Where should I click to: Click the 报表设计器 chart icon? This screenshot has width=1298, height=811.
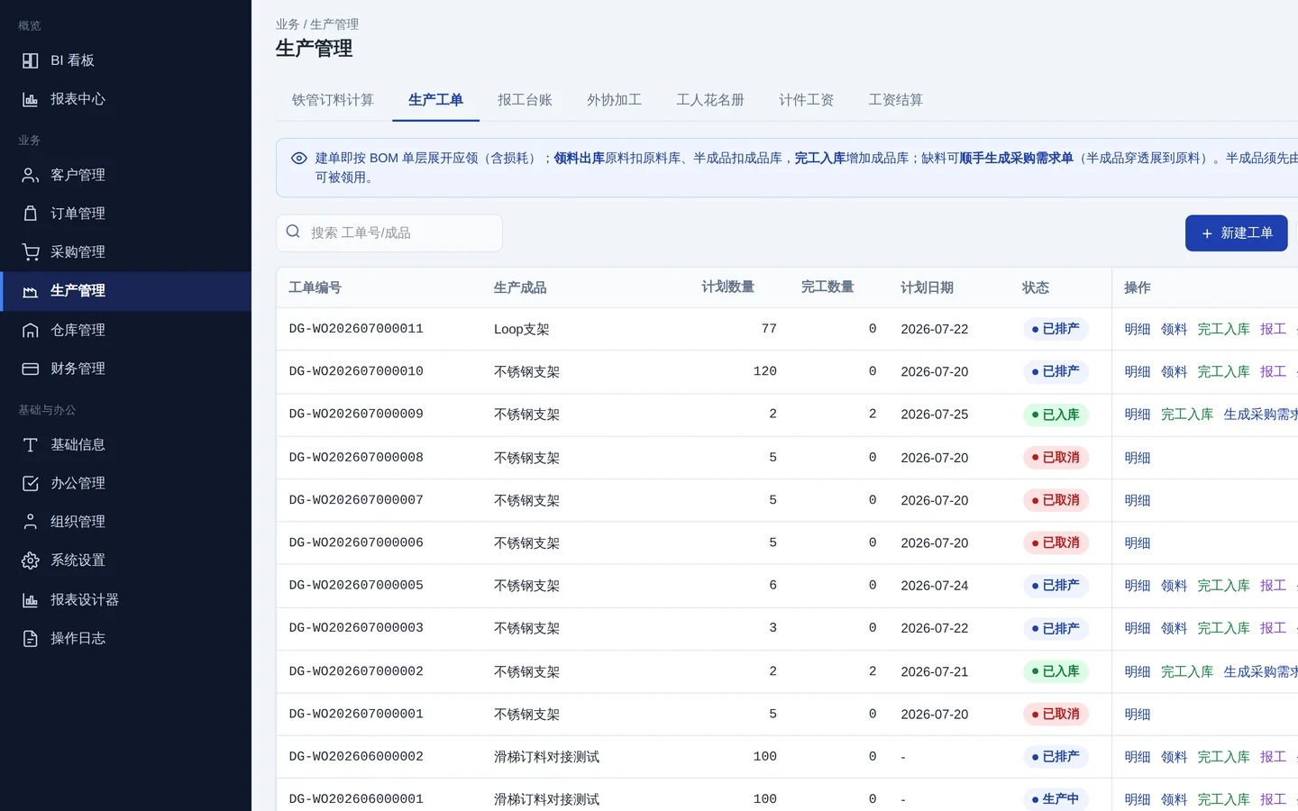[x=30, y=599]
